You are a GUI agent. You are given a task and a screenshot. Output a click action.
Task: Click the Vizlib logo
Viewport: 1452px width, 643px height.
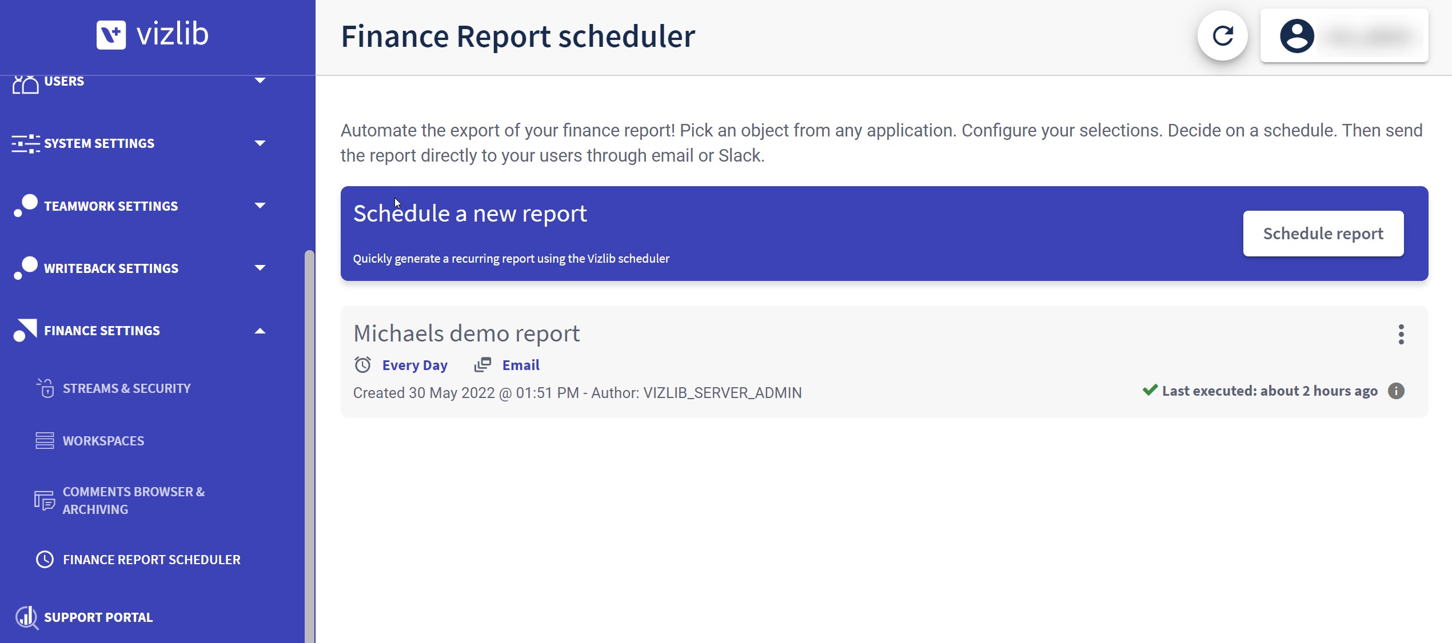tap(153, 34)
